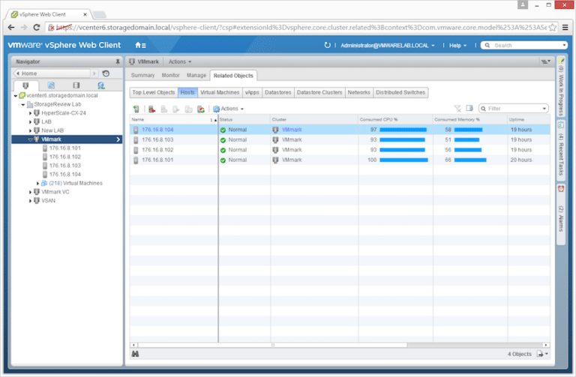This screenshot has width=576, height=377.
Task: Click in the Search input field
Action: click(523, 46)
